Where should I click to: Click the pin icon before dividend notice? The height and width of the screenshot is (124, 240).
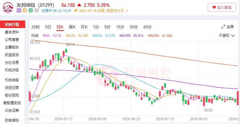[x=75, y=11]
